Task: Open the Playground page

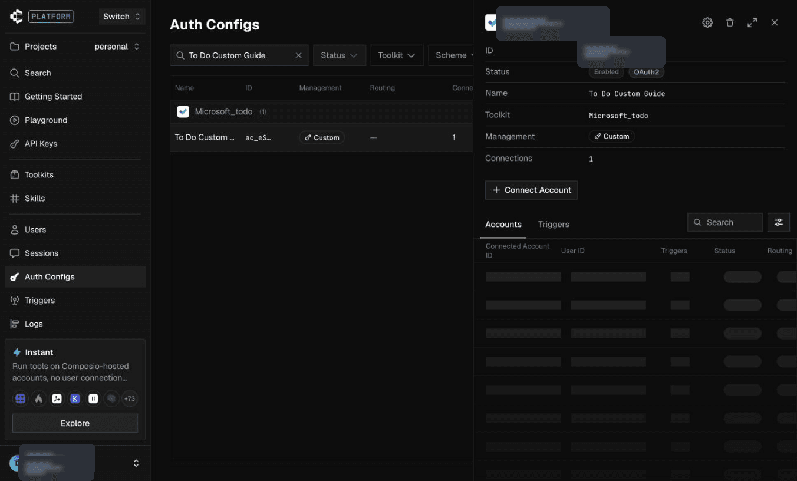Action: [75, 120]
